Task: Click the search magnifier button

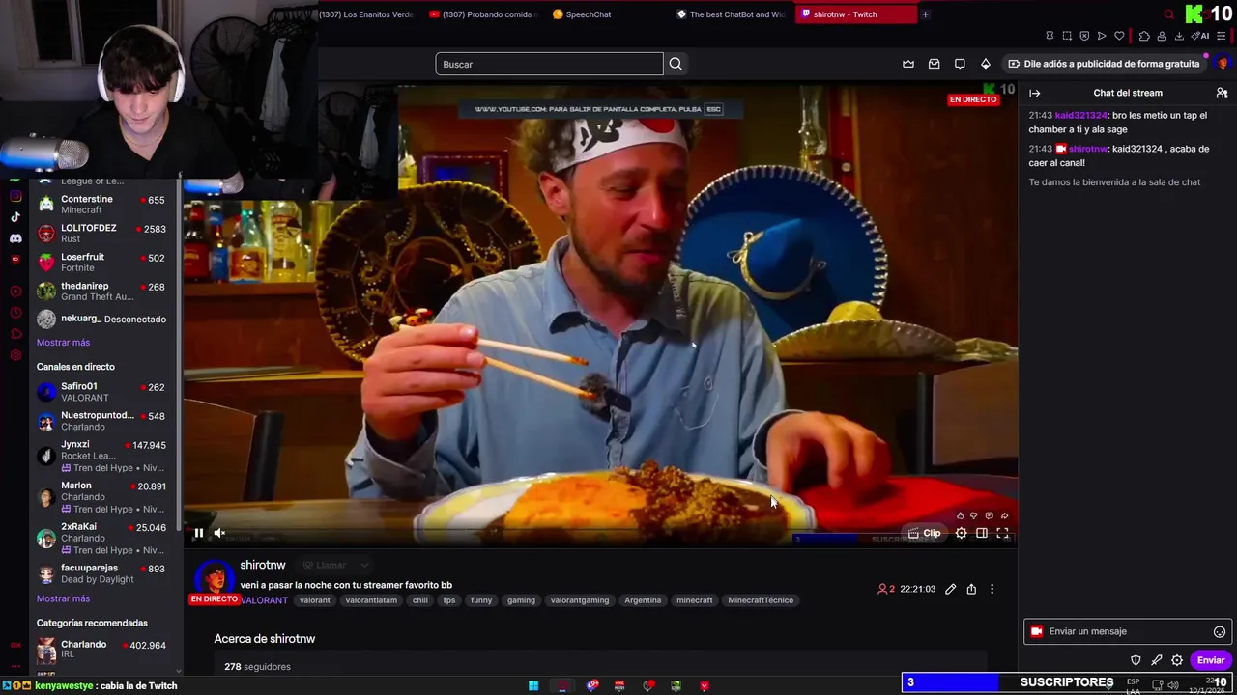Action: click(x=676, y=64)
